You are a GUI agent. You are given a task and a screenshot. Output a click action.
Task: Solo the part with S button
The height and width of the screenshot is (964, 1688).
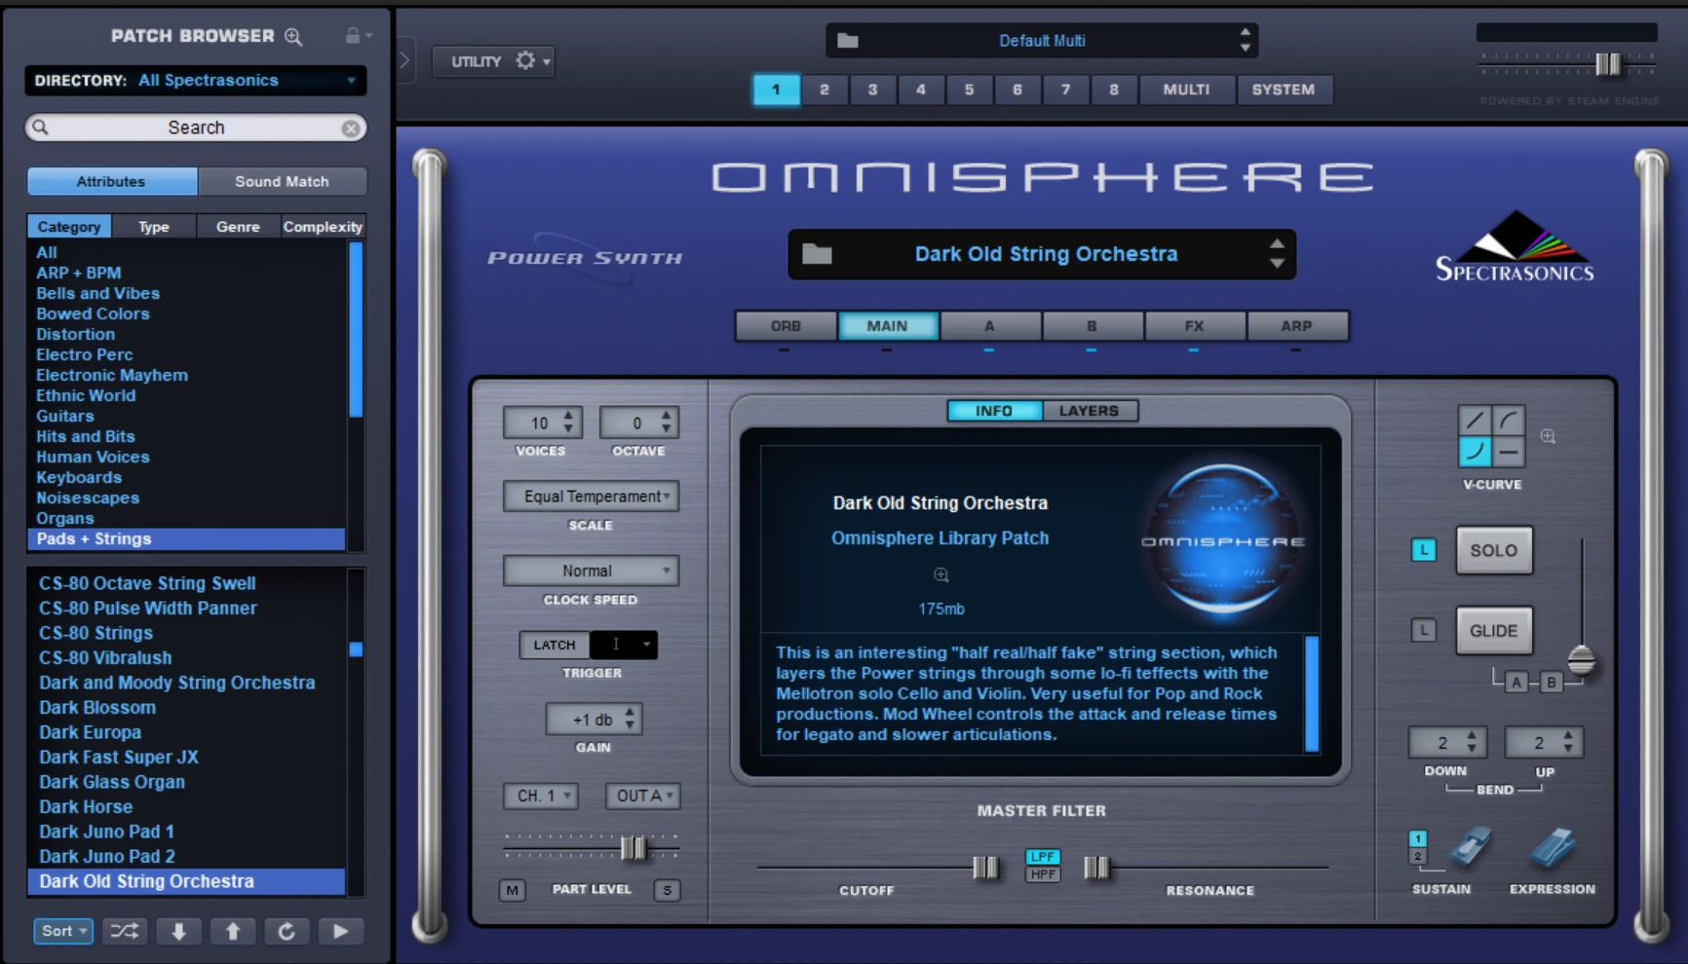[x=667, y=890]
